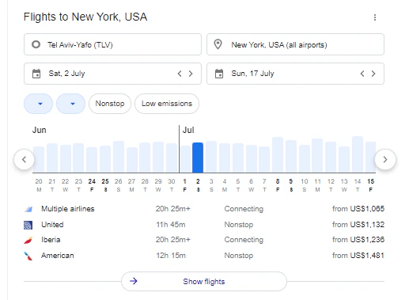Click the destination pin icon
Viewport: 409px width, 300px height.
coord(218,44)
